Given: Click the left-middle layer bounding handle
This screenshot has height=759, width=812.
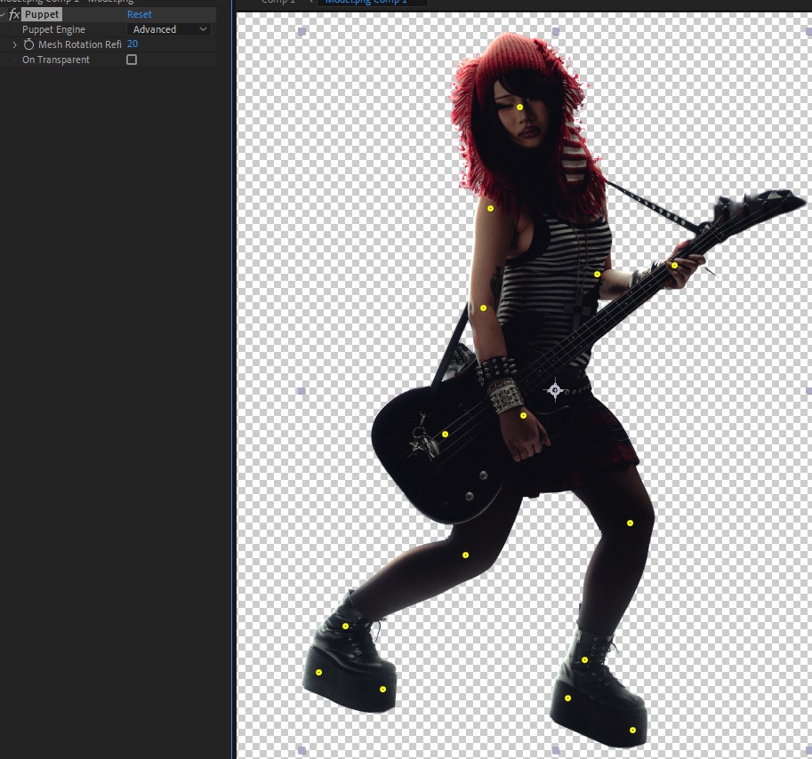Looking at the screenshot, I should 301,391.
